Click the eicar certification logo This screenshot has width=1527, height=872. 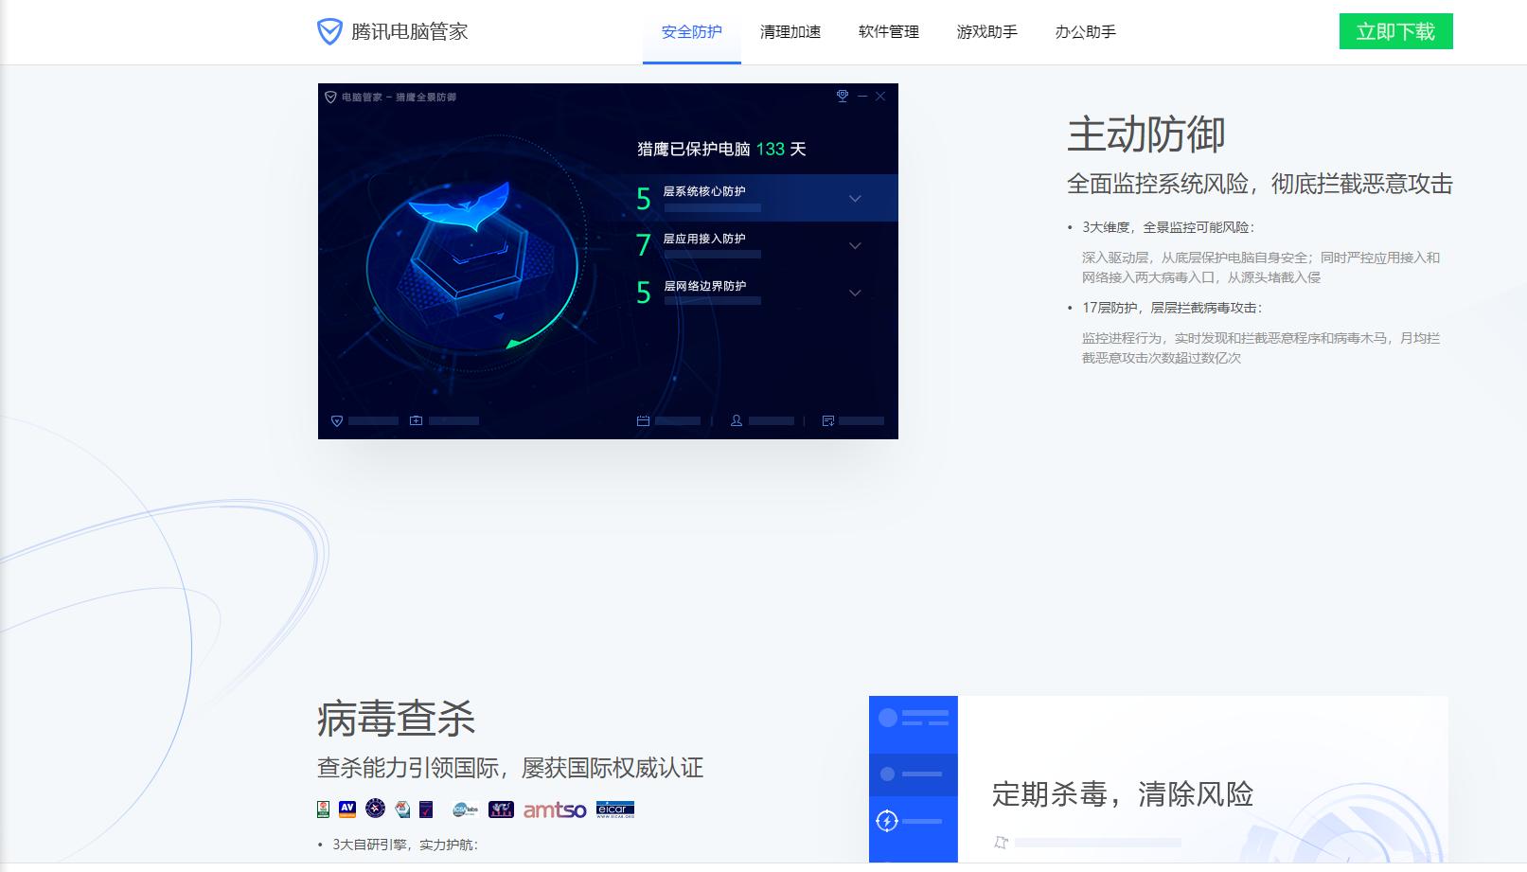(614, 810)
